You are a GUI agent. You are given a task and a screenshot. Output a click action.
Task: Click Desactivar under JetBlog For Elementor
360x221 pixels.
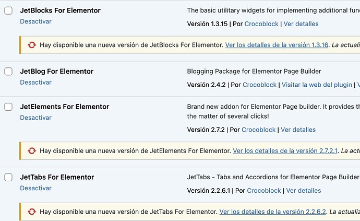pos(36,83)
